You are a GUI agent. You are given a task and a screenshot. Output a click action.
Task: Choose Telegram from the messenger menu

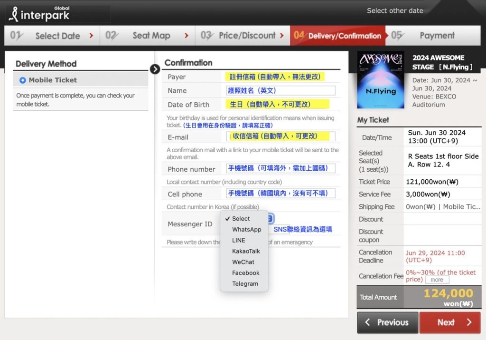tap(245, 284)
